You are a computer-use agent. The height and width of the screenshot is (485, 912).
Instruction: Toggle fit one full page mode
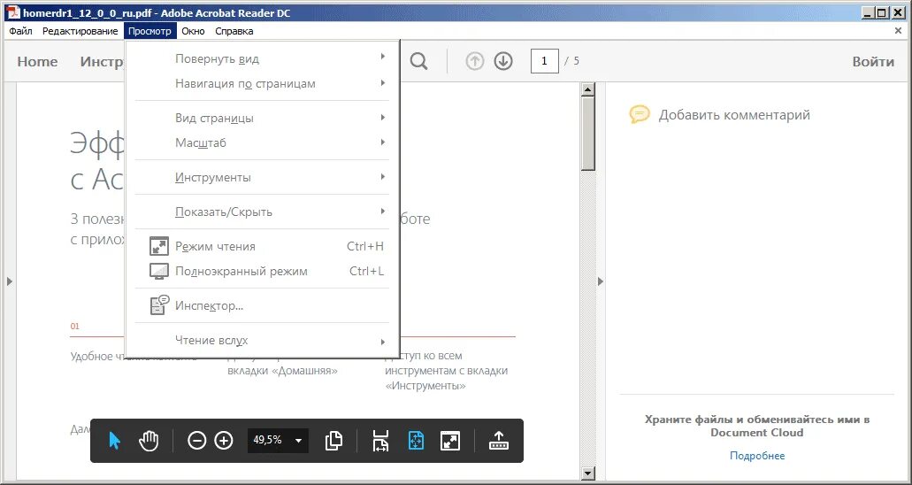pos(416,441)
